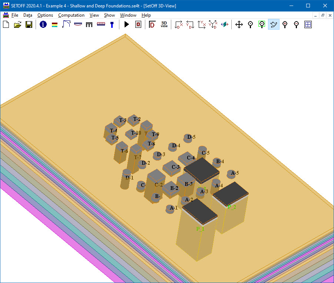
Task: Open a file with the folder icon
Action: click(17, 25)
